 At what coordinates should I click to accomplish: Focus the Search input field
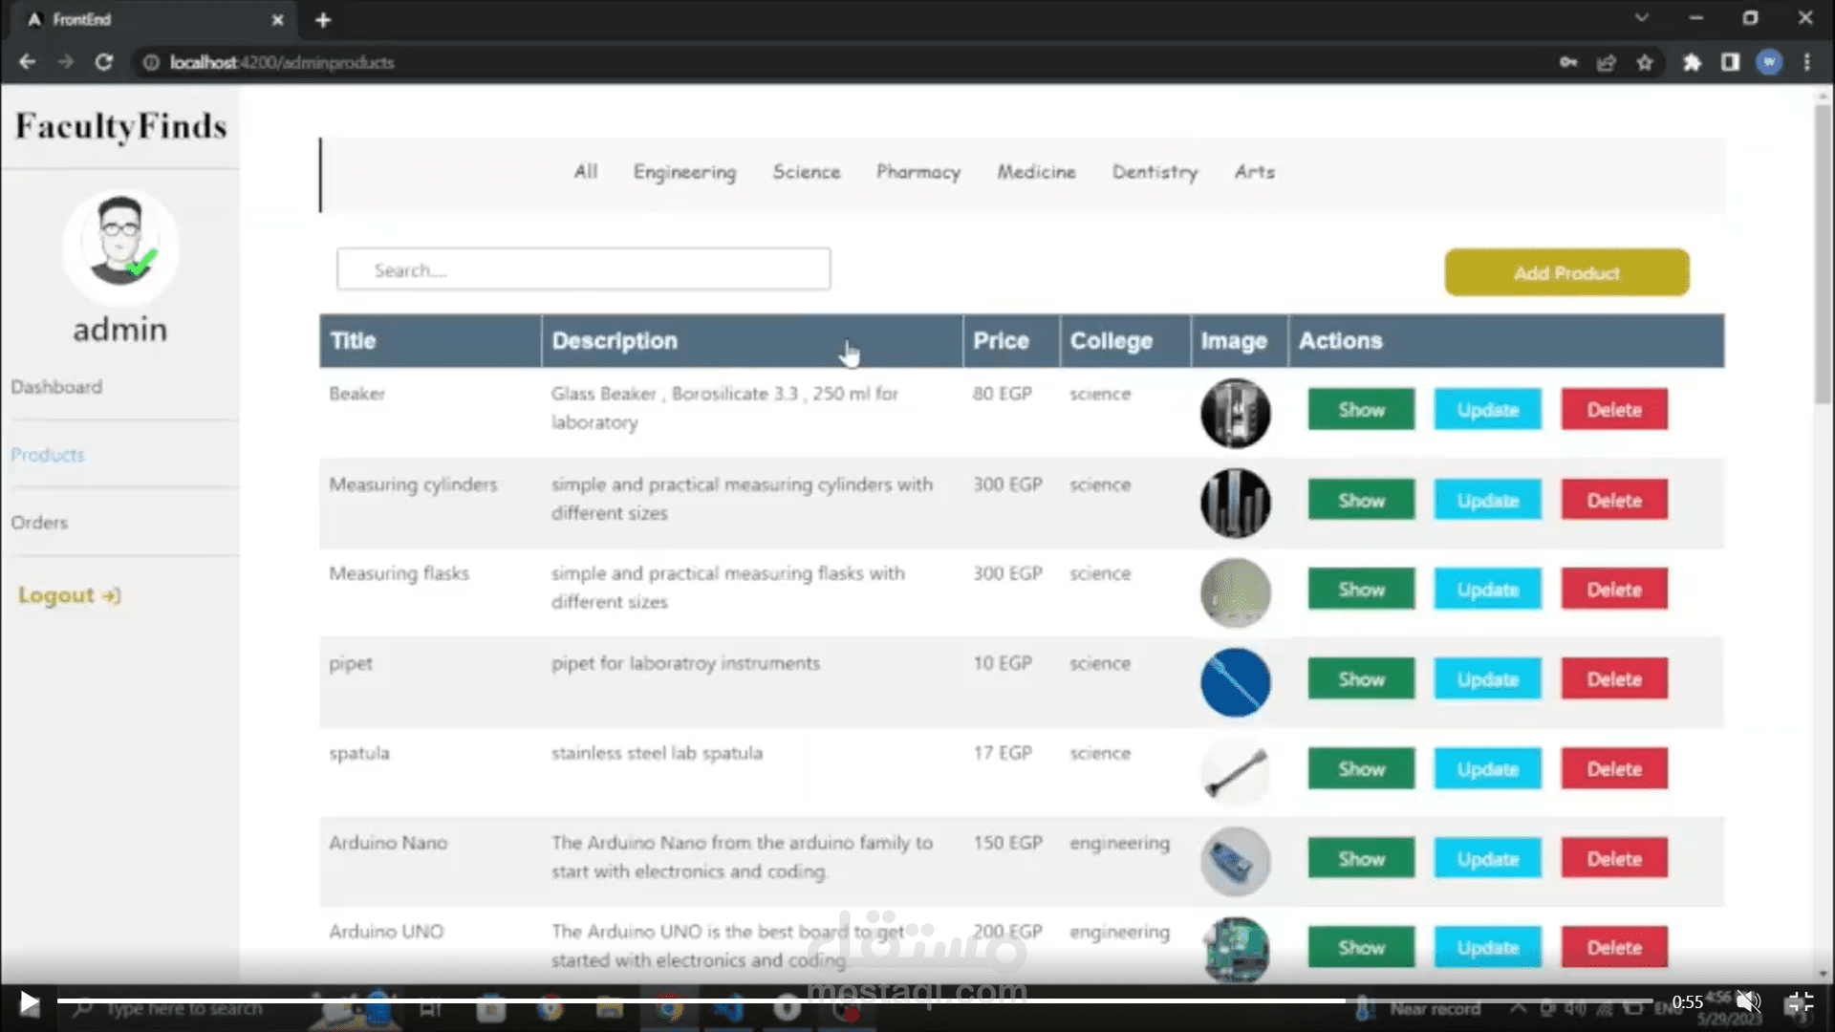click(583, 270)
